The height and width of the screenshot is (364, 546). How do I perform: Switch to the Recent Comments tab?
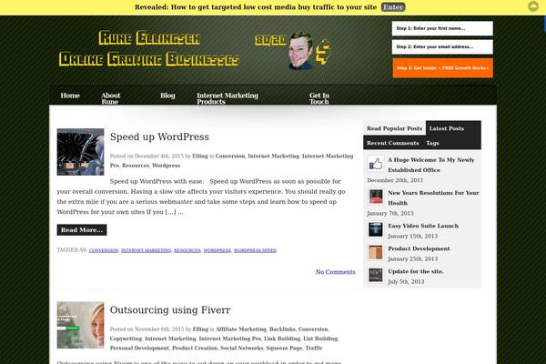click(393, 143)
